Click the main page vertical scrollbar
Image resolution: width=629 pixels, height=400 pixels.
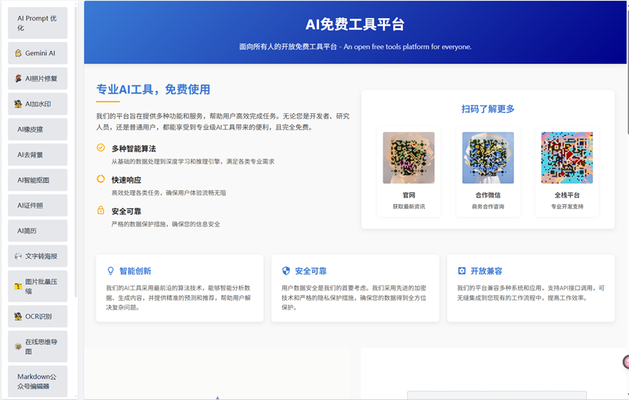627,72
